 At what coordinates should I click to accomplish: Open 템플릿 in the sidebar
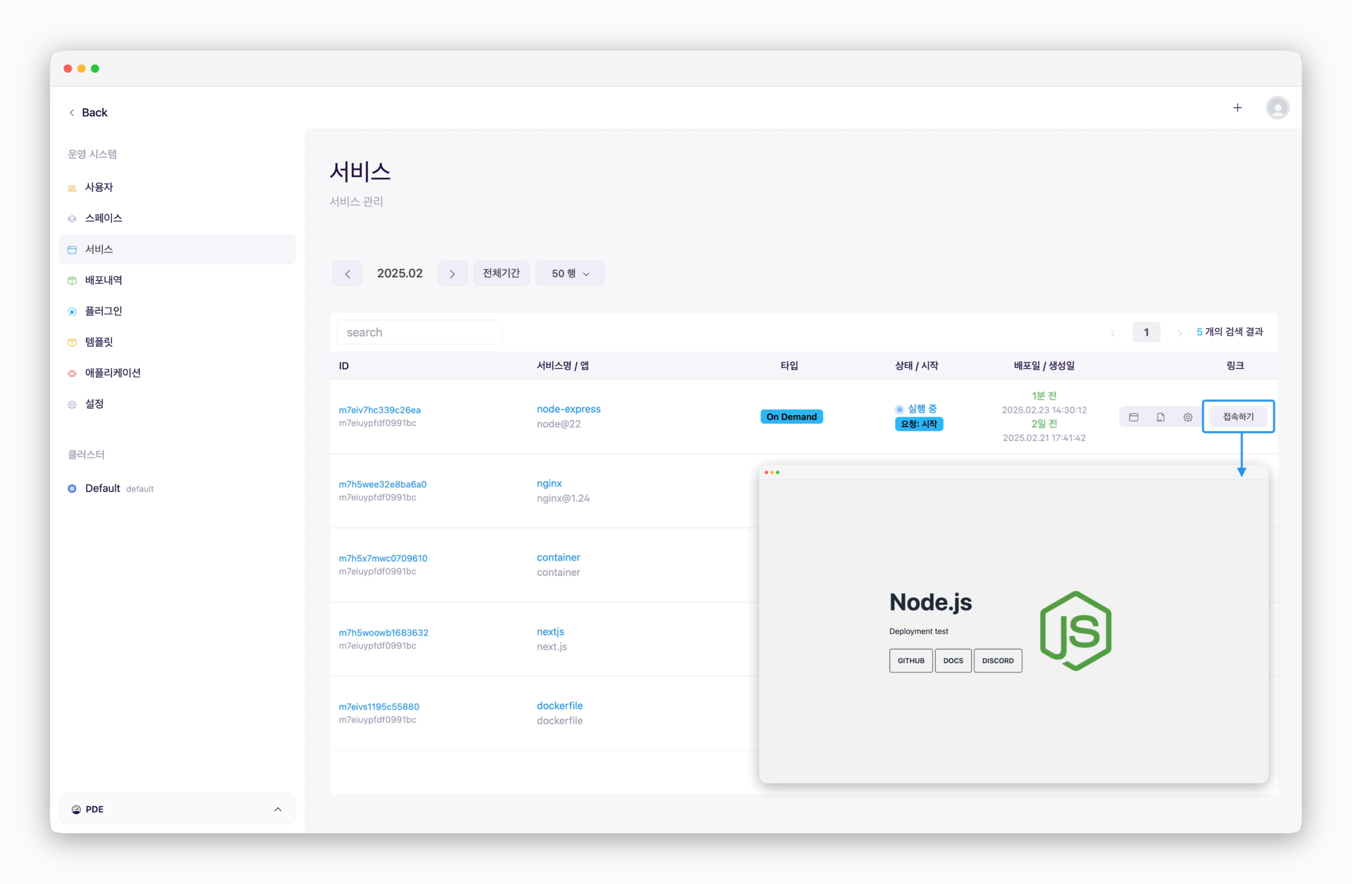point(177,342)
